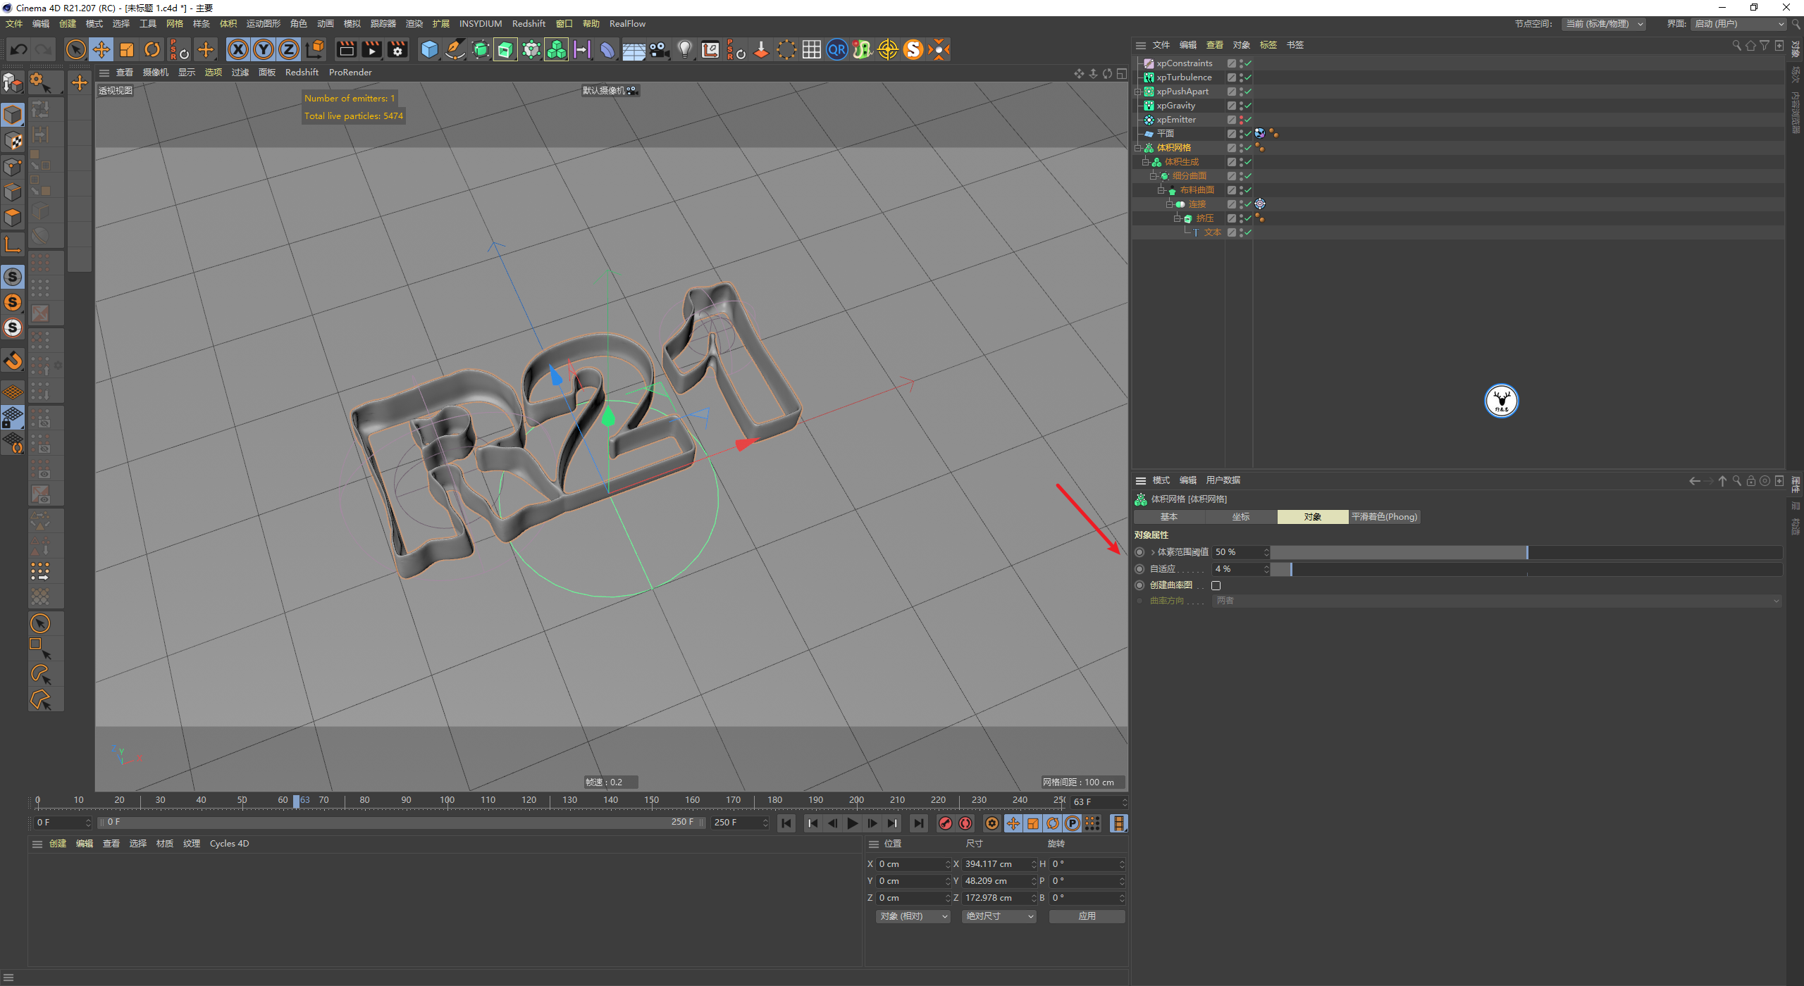Click the Cube primitive icon
1804x986 pixels.
coord(429,49)
